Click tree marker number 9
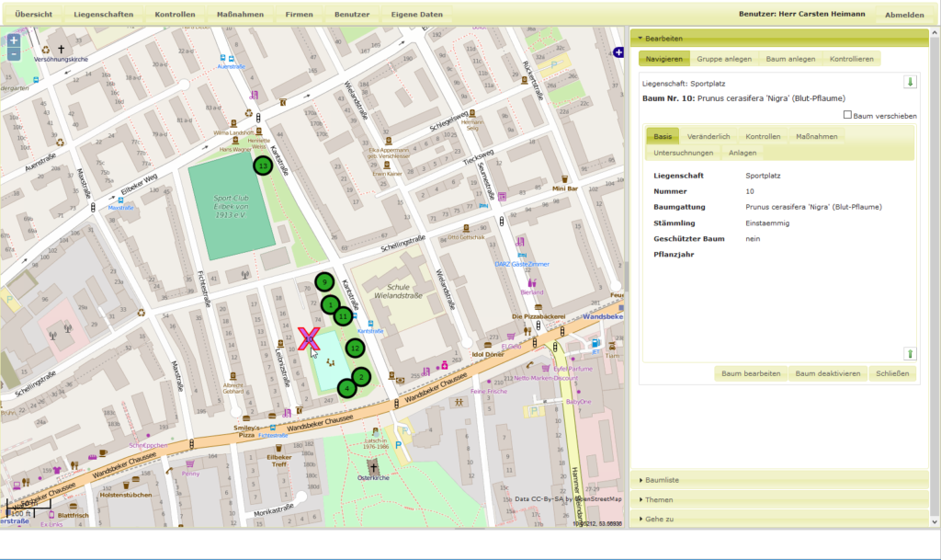941x560 pixels. pos(323,281)
